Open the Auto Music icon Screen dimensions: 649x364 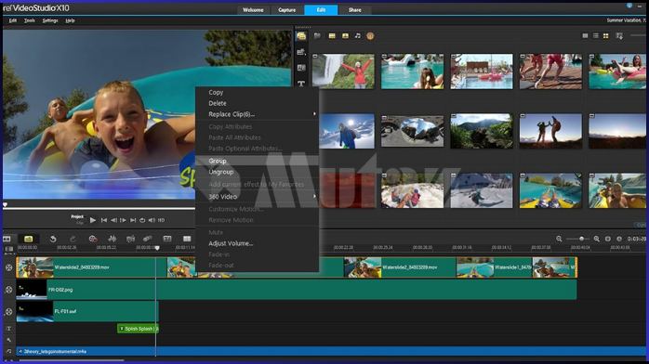[130, 239]
